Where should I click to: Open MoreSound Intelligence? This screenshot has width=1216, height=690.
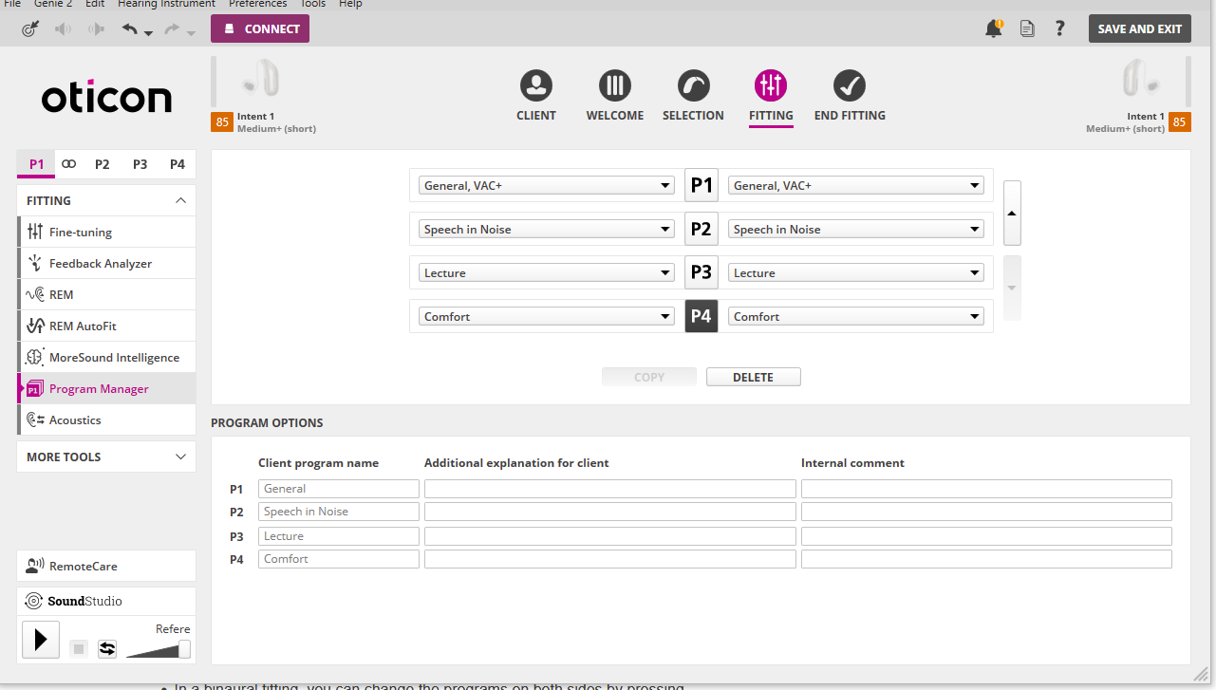pyautogui.click(x=106, y=357)
